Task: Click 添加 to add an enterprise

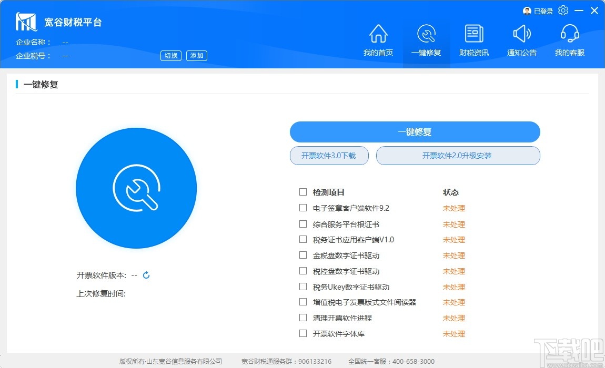Action: coord(196,55)
